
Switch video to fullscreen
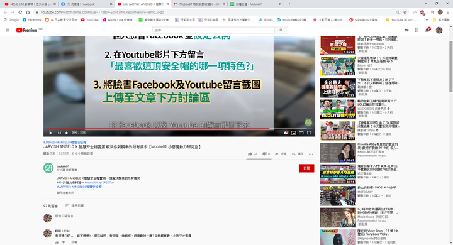pyautogui.click(x=309, y=133)
